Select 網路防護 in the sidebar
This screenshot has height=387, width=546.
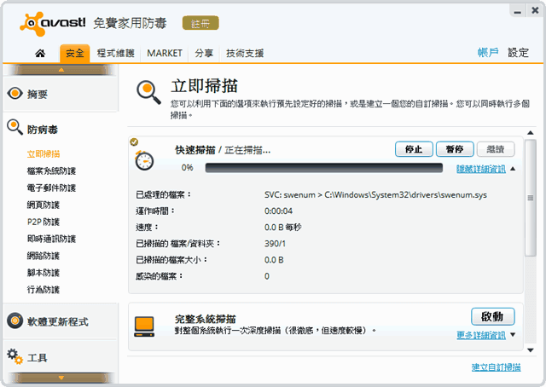tap(44, 256)
